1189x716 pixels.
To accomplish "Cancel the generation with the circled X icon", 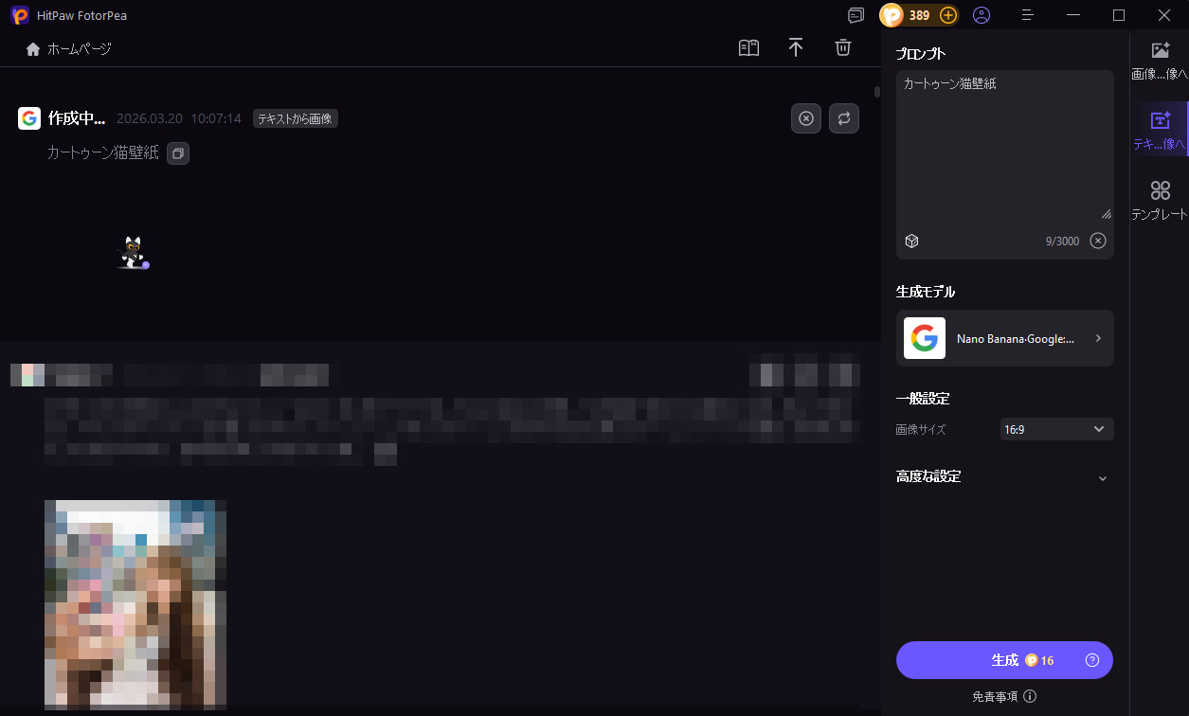I will pos(806,118).
